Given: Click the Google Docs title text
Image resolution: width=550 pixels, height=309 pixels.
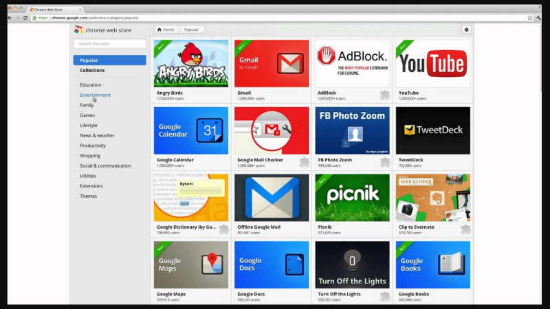Looking at the screenshot, I should tap(251, 295).
